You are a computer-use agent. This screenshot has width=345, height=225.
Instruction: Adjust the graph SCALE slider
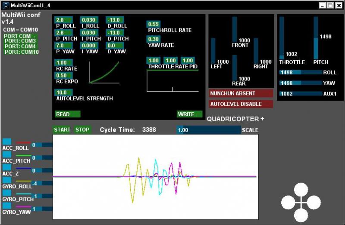point(209,130)
